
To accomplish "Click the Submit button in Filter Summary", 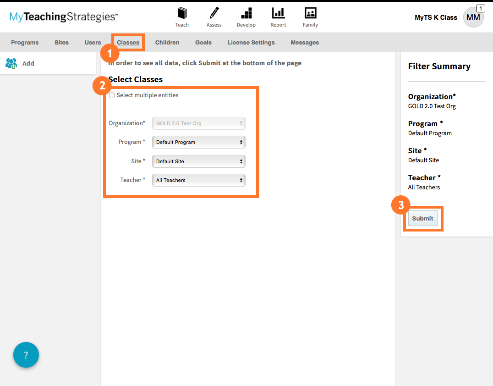I will click(422, 218).
